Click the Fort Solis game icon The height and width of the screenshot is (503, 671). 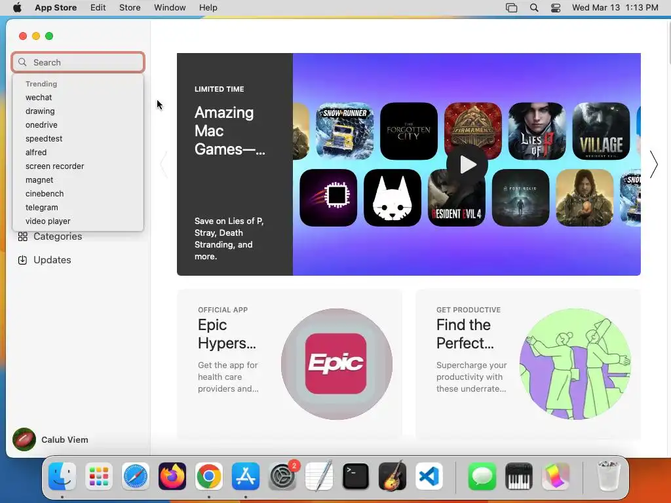[x=520, y=198]
